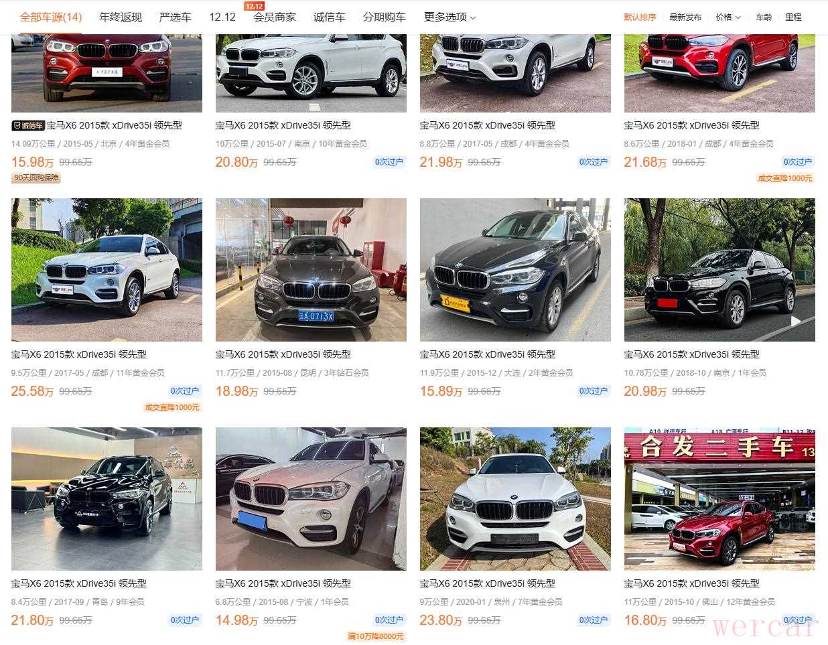This screenshot has width=828, height=645.
Task: Sort by 最新发布
Action: click(x=685, y=17)
